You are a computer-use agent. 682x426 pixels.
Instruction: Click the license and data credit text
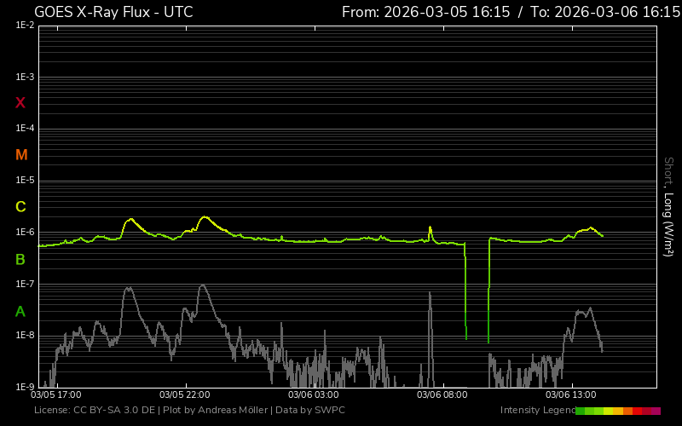(189, 411)
